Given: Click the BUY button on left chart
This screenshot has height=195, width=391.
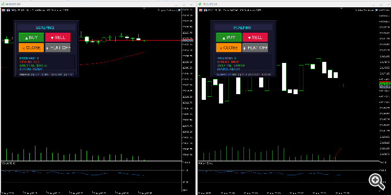Looking at the screenshot, I should pos(31,37).
